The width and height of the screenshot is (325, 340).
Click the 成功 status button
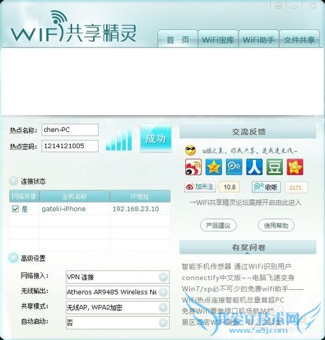coord(155,138)
